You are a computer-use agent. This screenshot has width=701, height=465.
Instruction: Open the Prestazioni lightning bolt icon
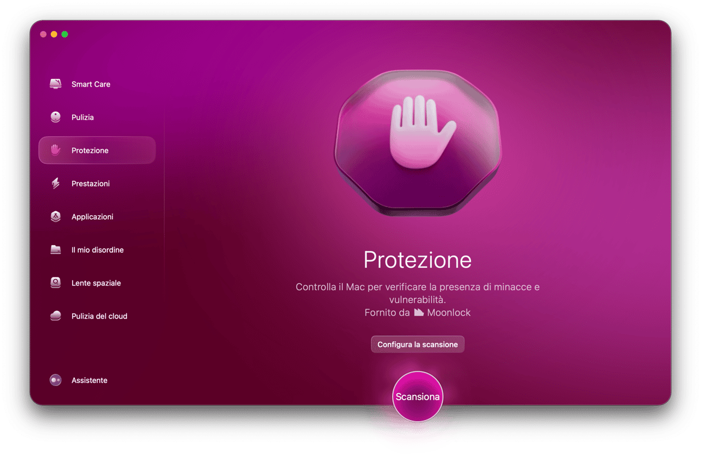55,183
